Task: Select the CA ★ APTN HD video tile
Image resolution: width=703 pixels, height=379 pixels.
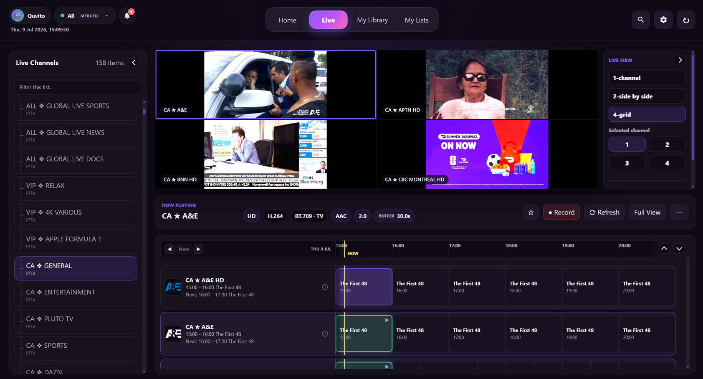Action: pyautogui.click(x=487, y=85)
